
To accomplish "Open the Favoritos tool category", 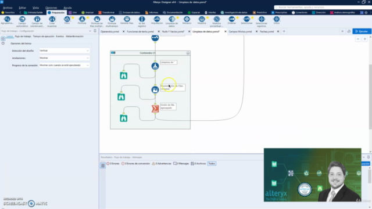I will (8, 12).
